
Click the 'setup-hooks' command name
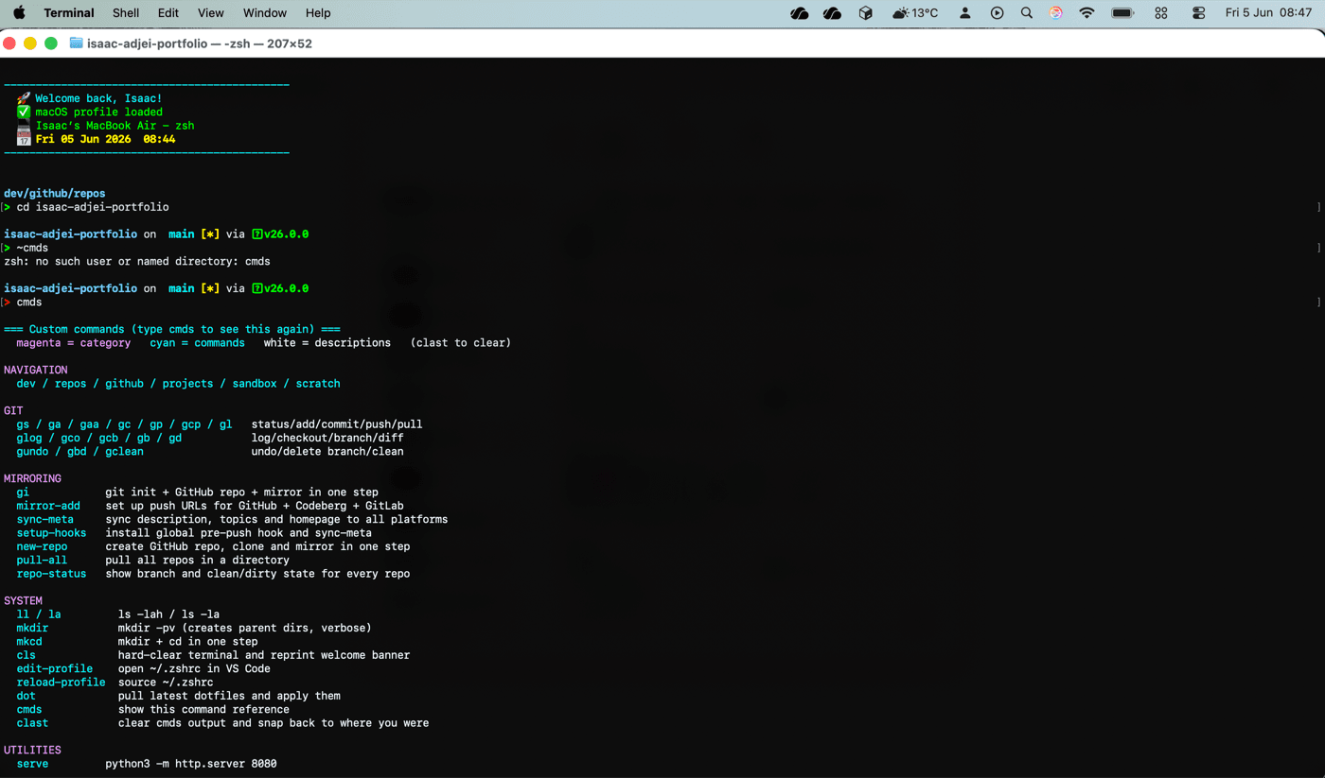[x=51, y=532]
